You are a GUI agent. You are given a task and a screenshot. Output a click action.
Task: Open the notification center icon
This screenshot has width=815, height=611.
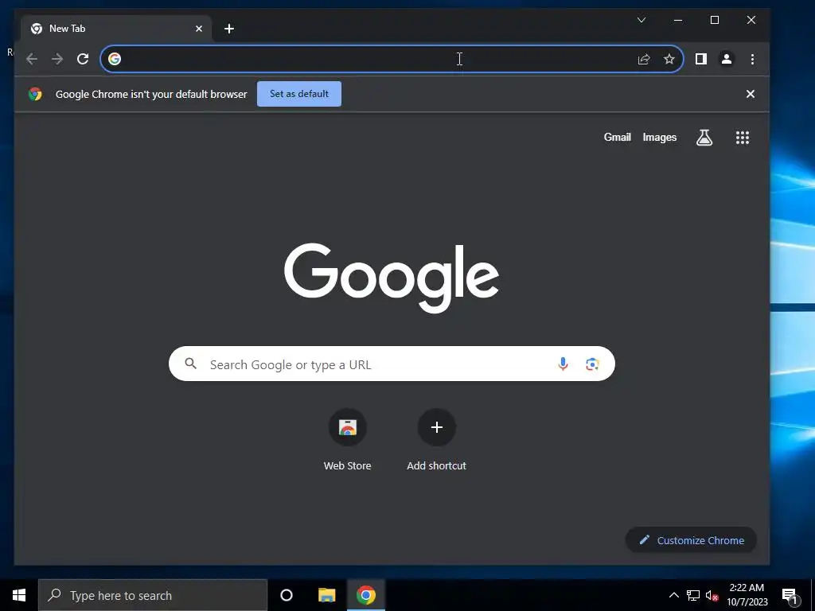(790, 595)
